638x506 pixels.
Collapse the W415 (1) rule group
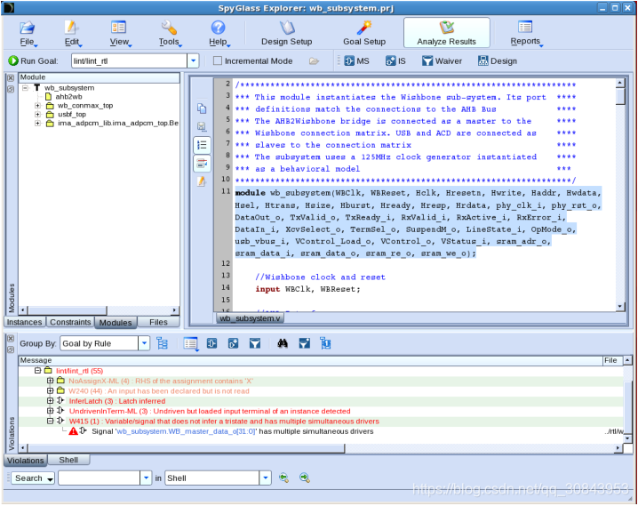click(x=50, y=421)
